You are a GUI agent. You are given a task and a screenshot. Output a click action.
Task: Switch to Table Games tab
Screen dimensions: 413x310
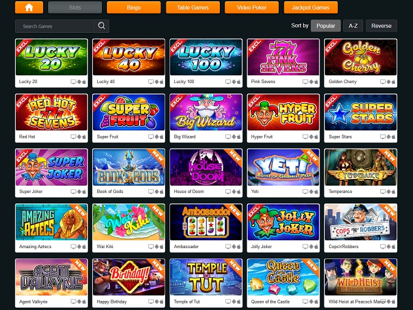point(193,7)
